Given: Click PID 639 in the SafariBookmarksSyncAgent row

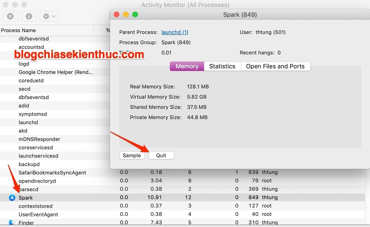Looking at the screenshot, I should point(253,172).
